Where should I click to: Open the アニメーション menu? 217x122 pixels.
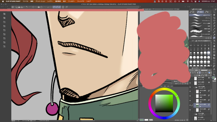click(x=40, y=1)
